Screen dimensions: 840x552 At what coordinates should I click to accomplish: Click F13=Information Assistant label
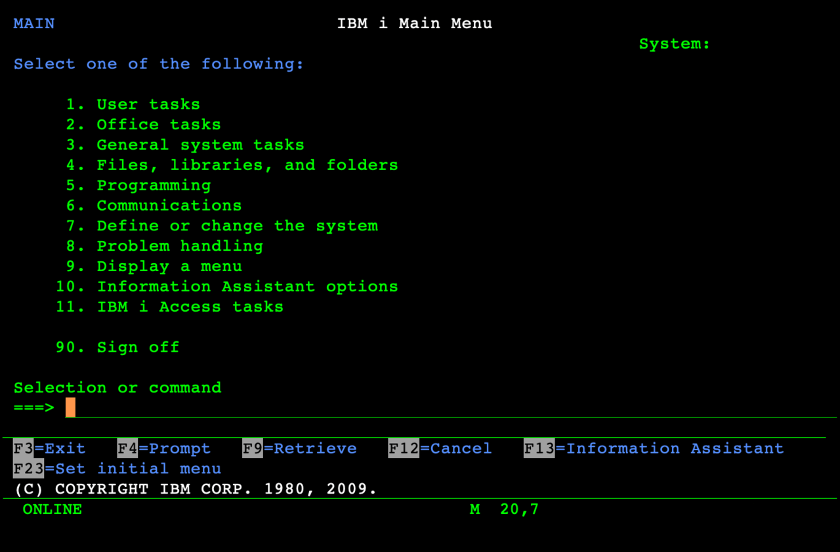tap(653, 448)
